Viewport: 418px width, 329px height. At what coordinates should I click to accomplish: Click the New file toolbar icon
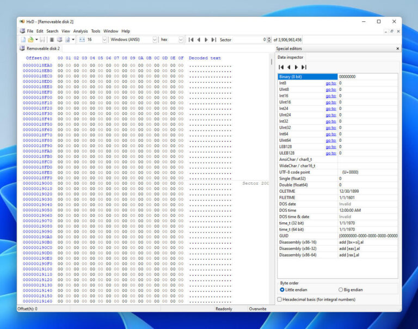(23, 40)
